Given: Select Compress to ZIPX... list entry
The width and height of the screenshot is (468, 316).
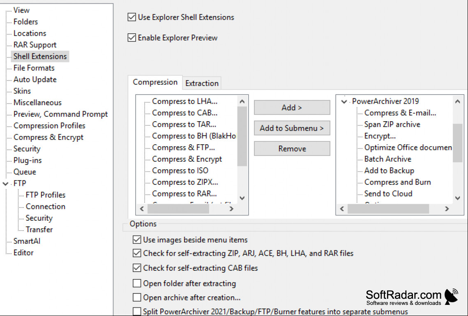Looking at the screenshot, I should [x=185, y=182].
